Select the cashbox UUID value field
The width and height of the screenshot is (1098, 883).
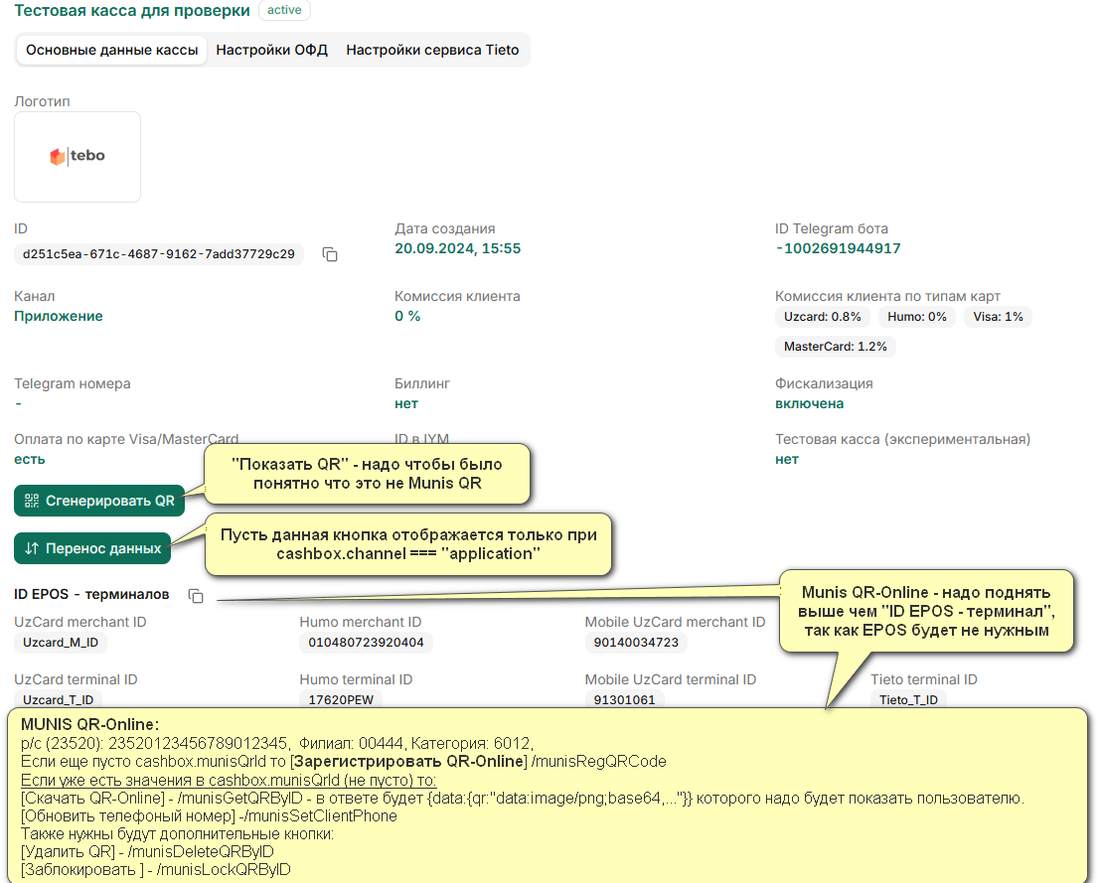click(x=159, y=254)
